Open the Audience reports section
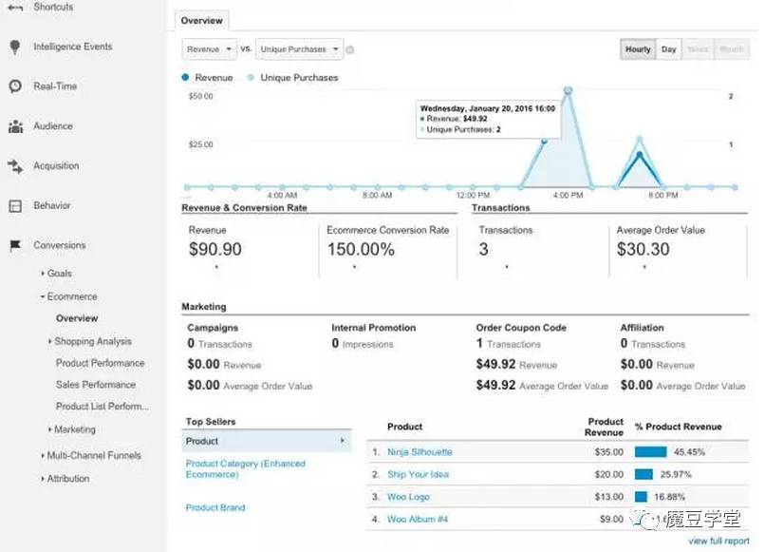The height and width of the screenshot is (552, 765). pyautogui.click(x=53, y=126)
